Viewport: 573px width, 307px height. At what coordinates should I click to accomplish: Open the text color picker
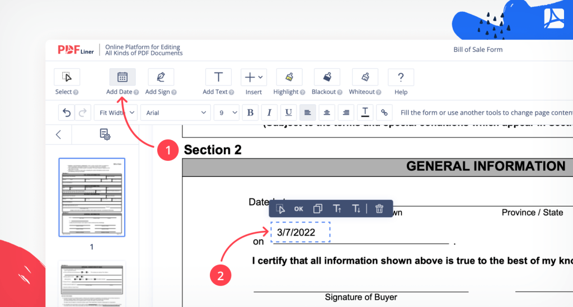point(365,113)
